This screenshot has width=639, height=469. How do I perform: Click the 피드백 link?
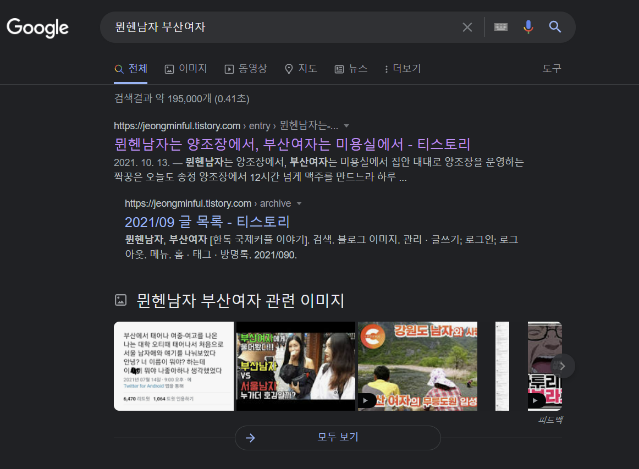550,420
